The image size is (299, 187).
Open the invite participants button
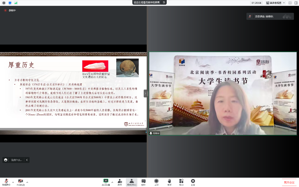tap(120, 182)
